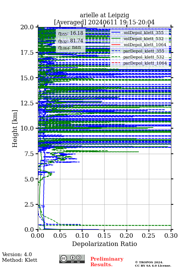Click the η355 16.18 value in info box
Image resolution: width=180 pixels, height=270 pixels.
70,33
